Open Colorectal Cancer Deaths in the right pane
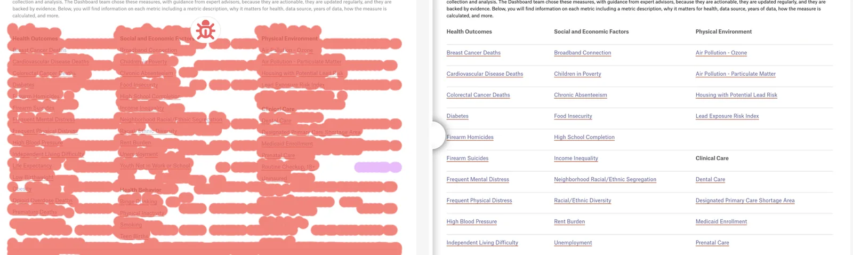The width and height of the screenshot is (853, 255). (x=478, y=95)
